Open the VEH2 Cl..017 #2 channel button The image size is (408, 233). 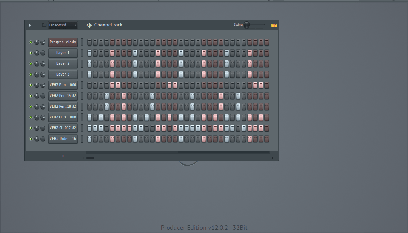pyautogui.click(x=63, y=128)
